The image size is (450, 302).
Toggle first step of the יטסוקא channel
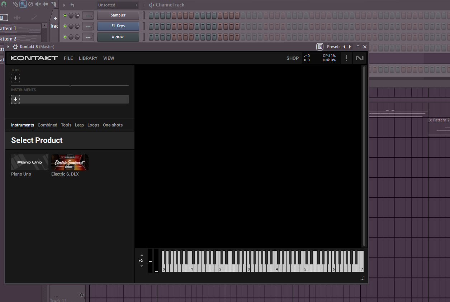151,37
